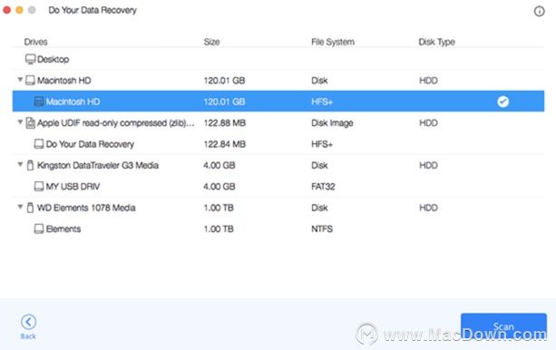The height and width of the screenshot is (350, 556).
Task: Click the Kingston DataTraveler USB icon
Action: click(31, 165)
